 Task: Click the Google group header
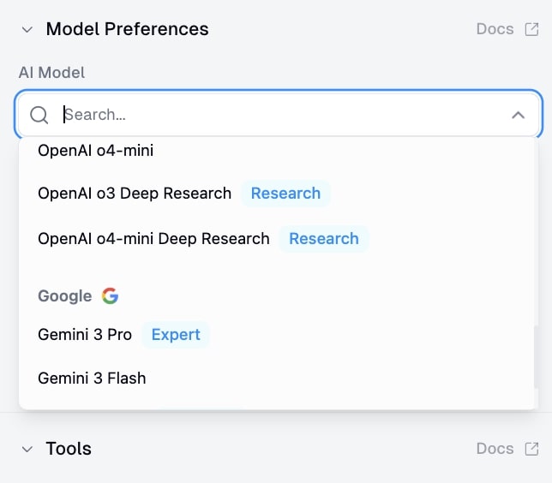[65, 296]
